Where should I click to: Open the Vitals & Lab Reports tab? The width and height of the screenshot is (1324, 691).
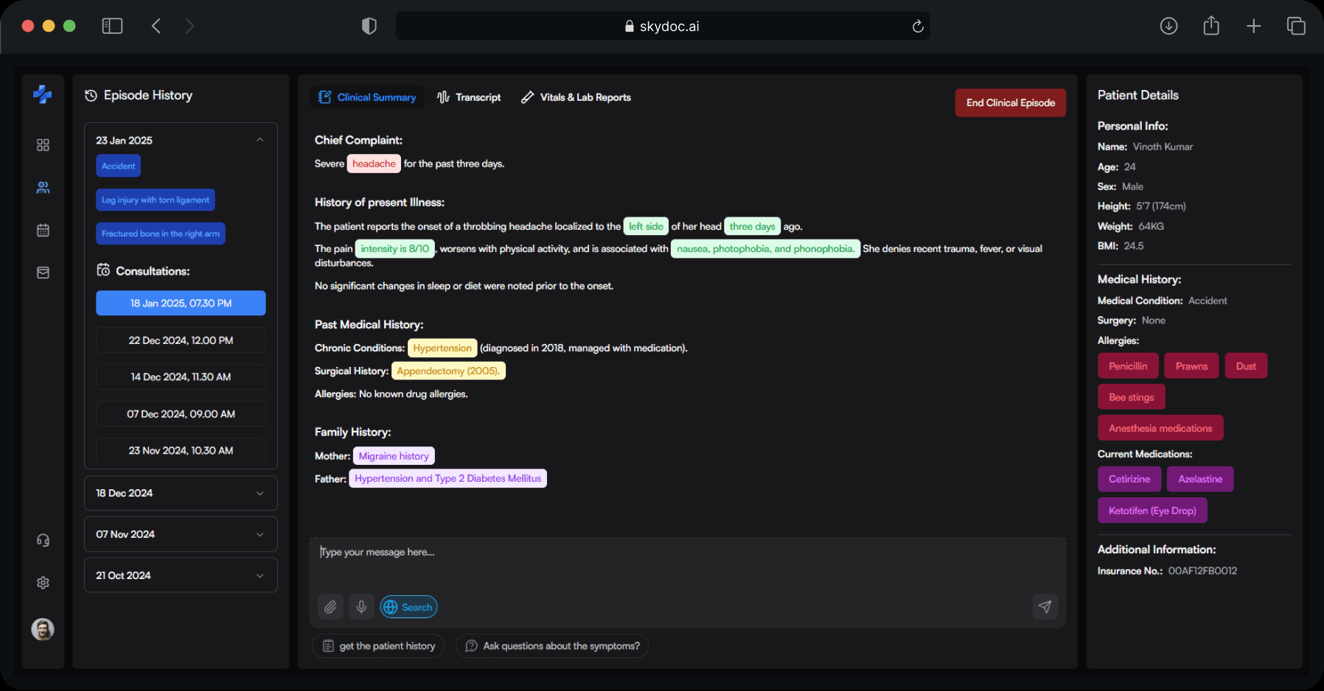click(576, 97)
